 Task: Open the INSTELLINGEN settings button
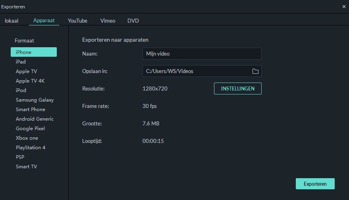point(238,88)
